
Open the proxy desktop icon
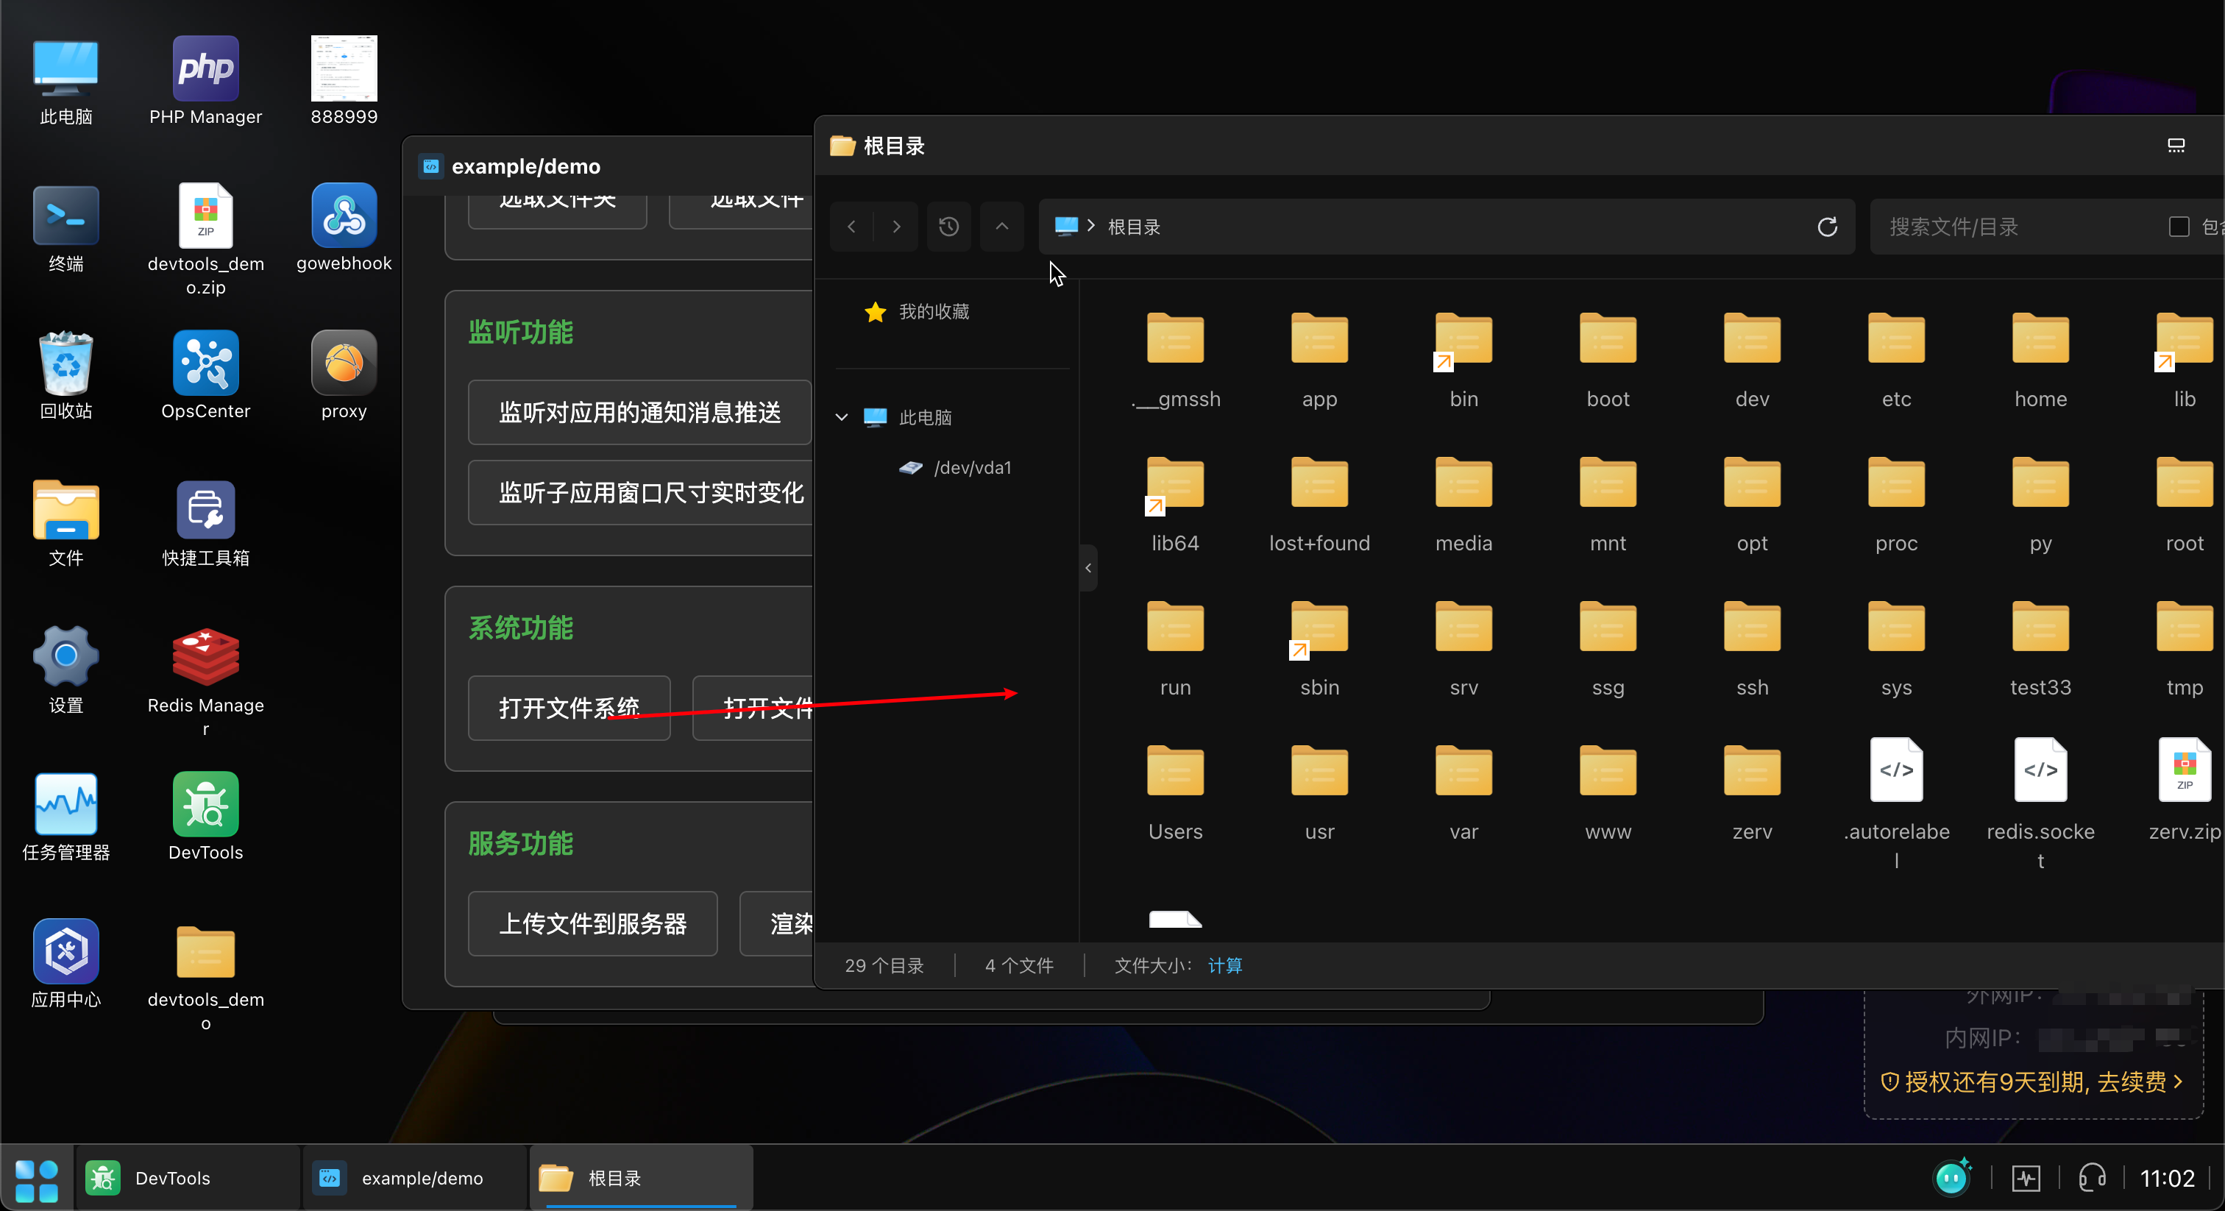pyautogui.click(x=344, y=375)
